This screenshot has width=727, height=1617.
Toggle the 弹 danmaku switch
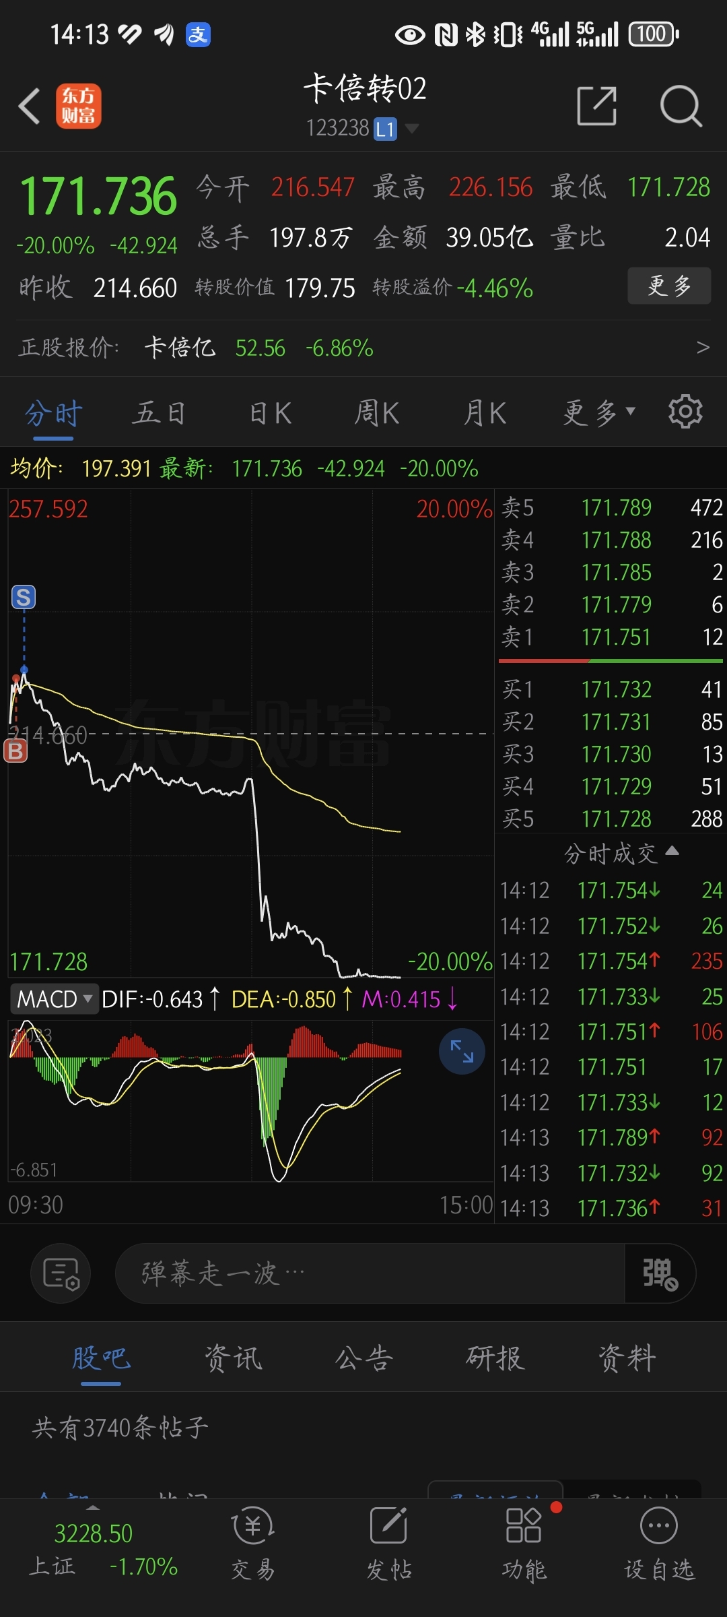tap(660, 1273)
